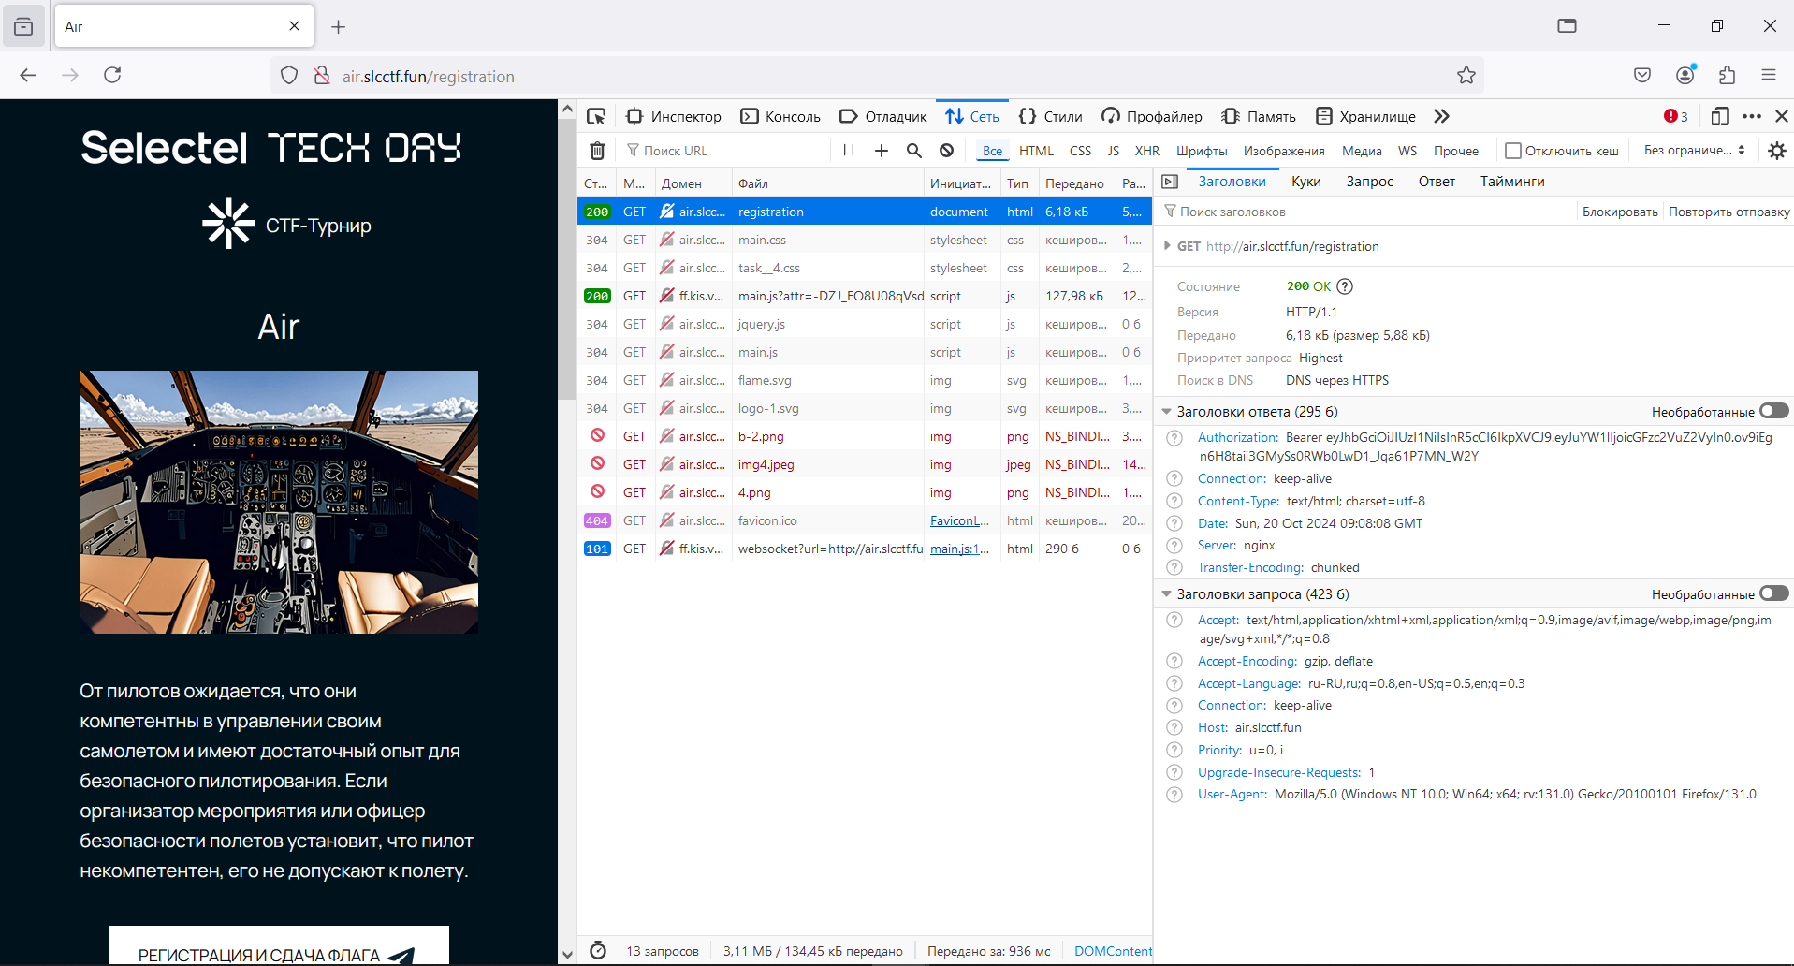Open the Firefox account icon
The image size is (1794, 966).
click(1685, 75)
